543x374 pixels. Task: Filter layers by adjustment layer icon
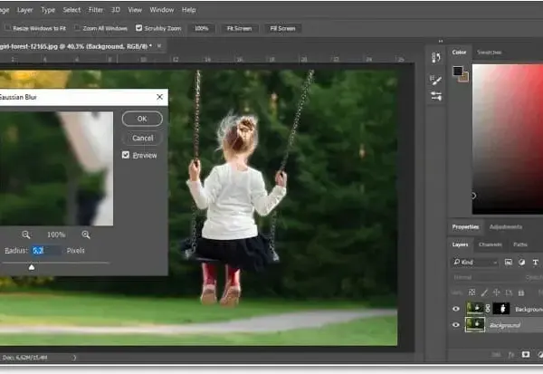521,262
